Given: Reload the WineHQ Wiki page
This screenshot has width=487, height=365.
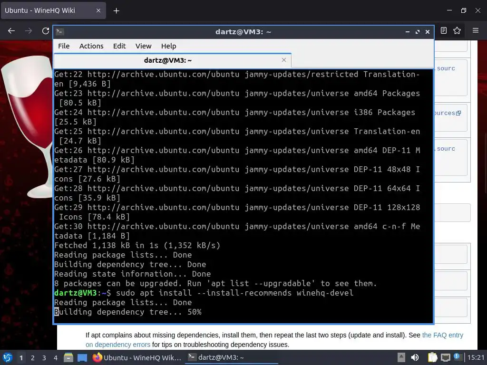Looking at the screenshot, I should [x=46, y=31].
